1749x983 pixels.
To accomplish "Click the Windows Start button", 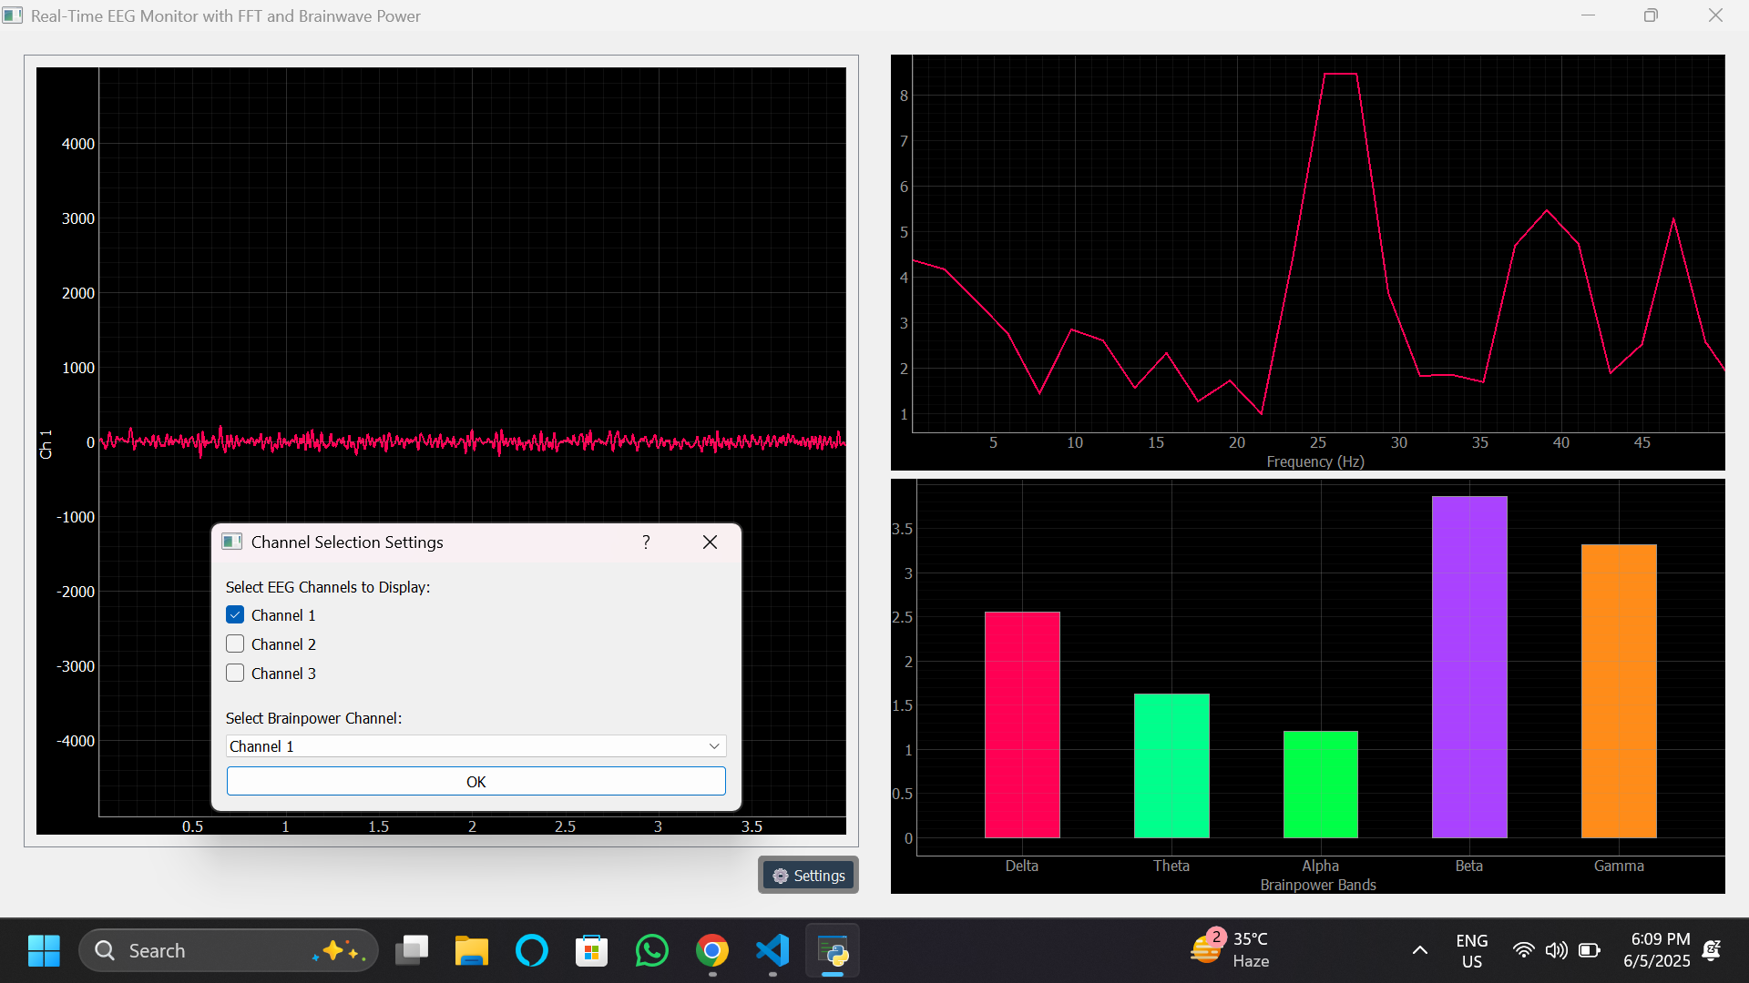I will click(x=44, y=951).
